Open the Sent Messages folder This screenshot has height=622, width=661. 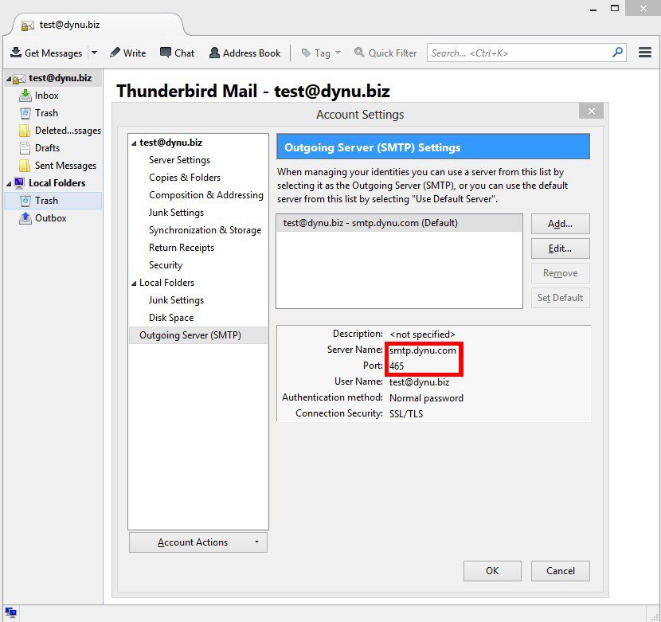coord(65,166)
